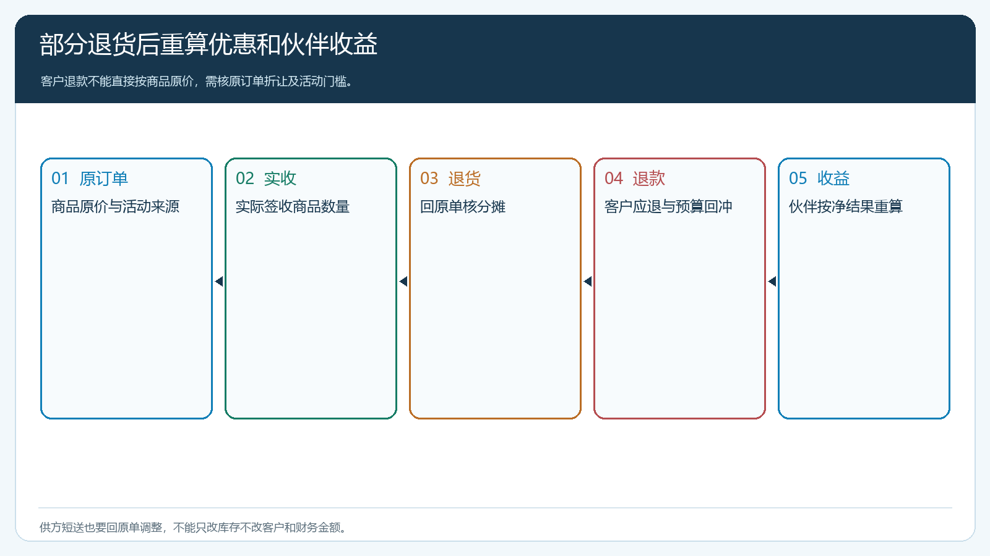Viewport: 990px width, 556px height.
Task: Select the 04 退款 card heading
Action: tap(635, 179)
